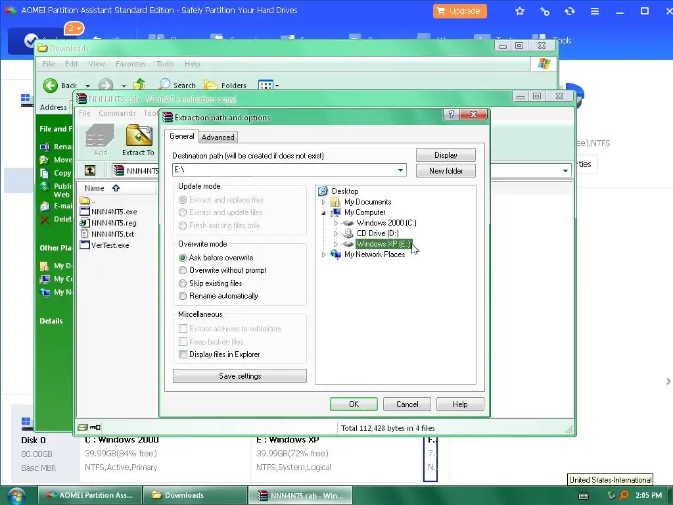The height and width of the screenshot is (505, 673).
Task: Collapse My Computer tree node
Action: click(323, 212)
